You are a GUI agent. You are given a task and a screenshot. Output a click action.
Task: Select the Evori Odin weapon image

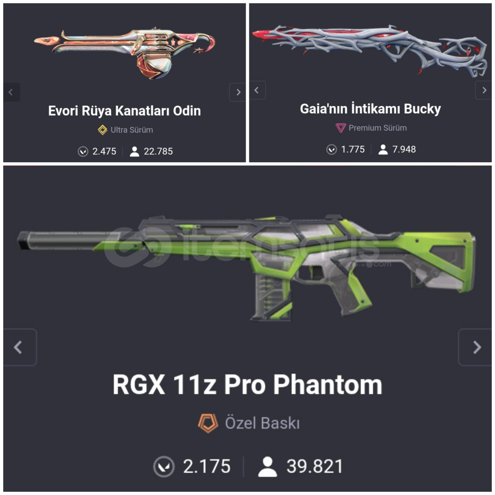[x=125, y=53]
